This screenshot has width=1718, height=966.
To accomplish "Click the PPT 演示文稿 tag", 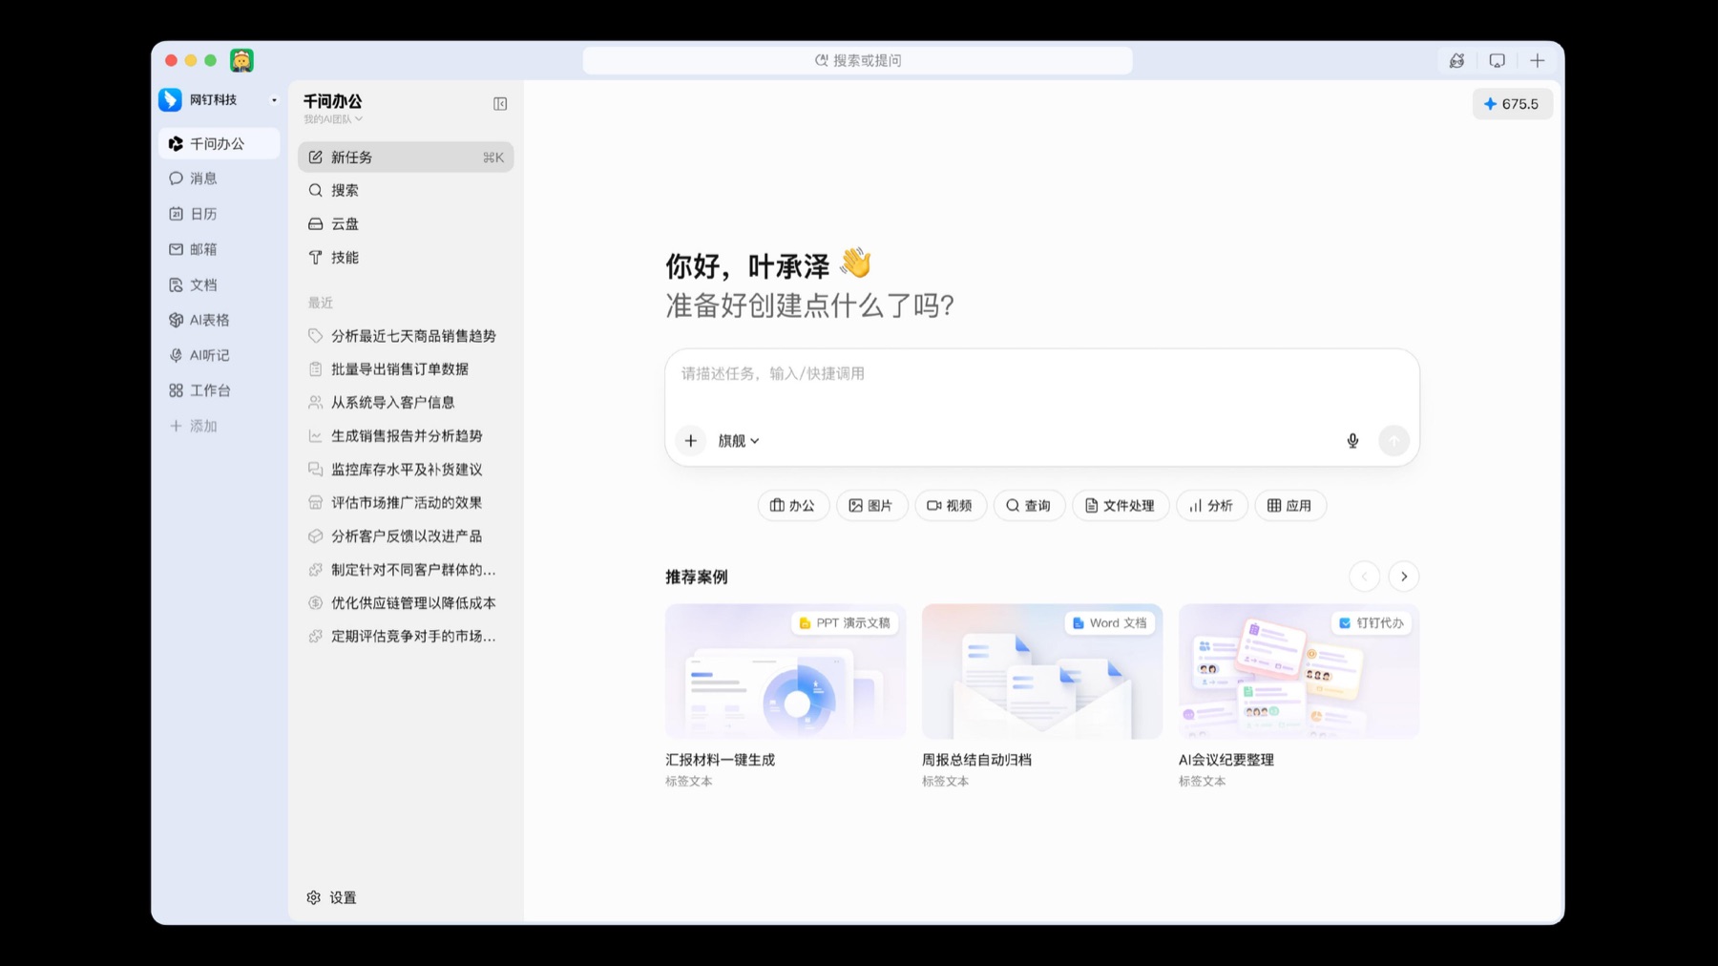I will [x=845, y=623].
